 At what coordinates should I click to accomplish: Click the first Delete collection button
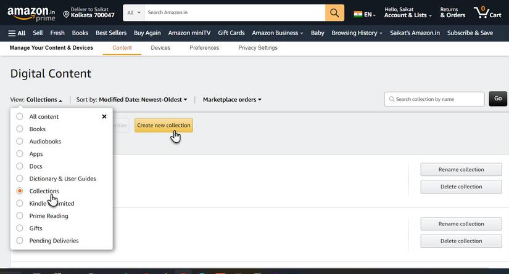coord(461,187)
